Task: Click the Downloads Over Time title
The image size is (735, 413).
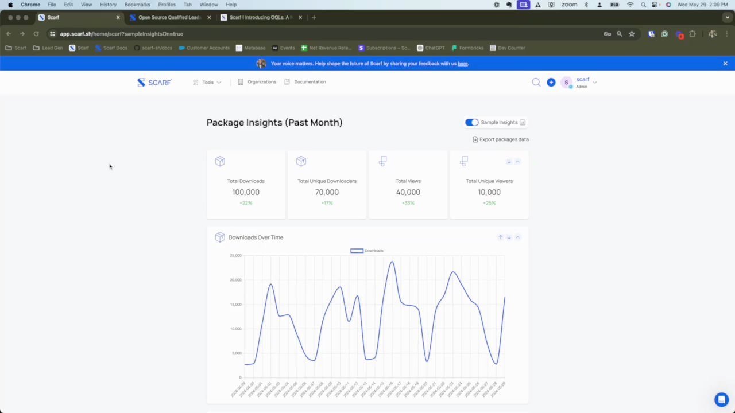Action: tap(256, 237)
